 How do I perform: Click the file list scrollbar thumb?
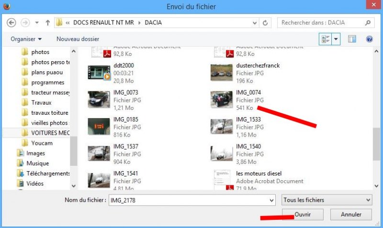376,144
